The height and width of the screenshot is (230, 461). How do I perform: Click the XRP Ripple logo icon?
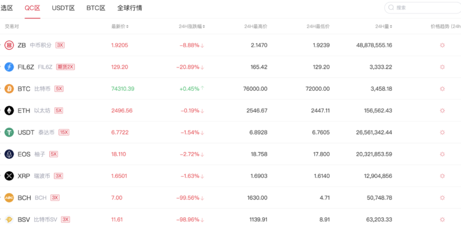[9, 176]
